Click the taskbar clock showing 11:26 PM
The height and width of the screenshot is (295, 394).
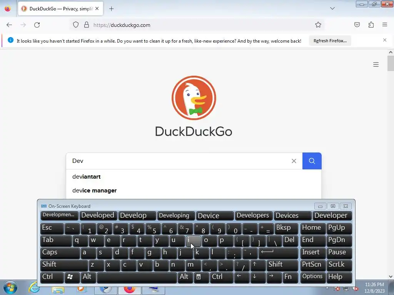[374, 288]
